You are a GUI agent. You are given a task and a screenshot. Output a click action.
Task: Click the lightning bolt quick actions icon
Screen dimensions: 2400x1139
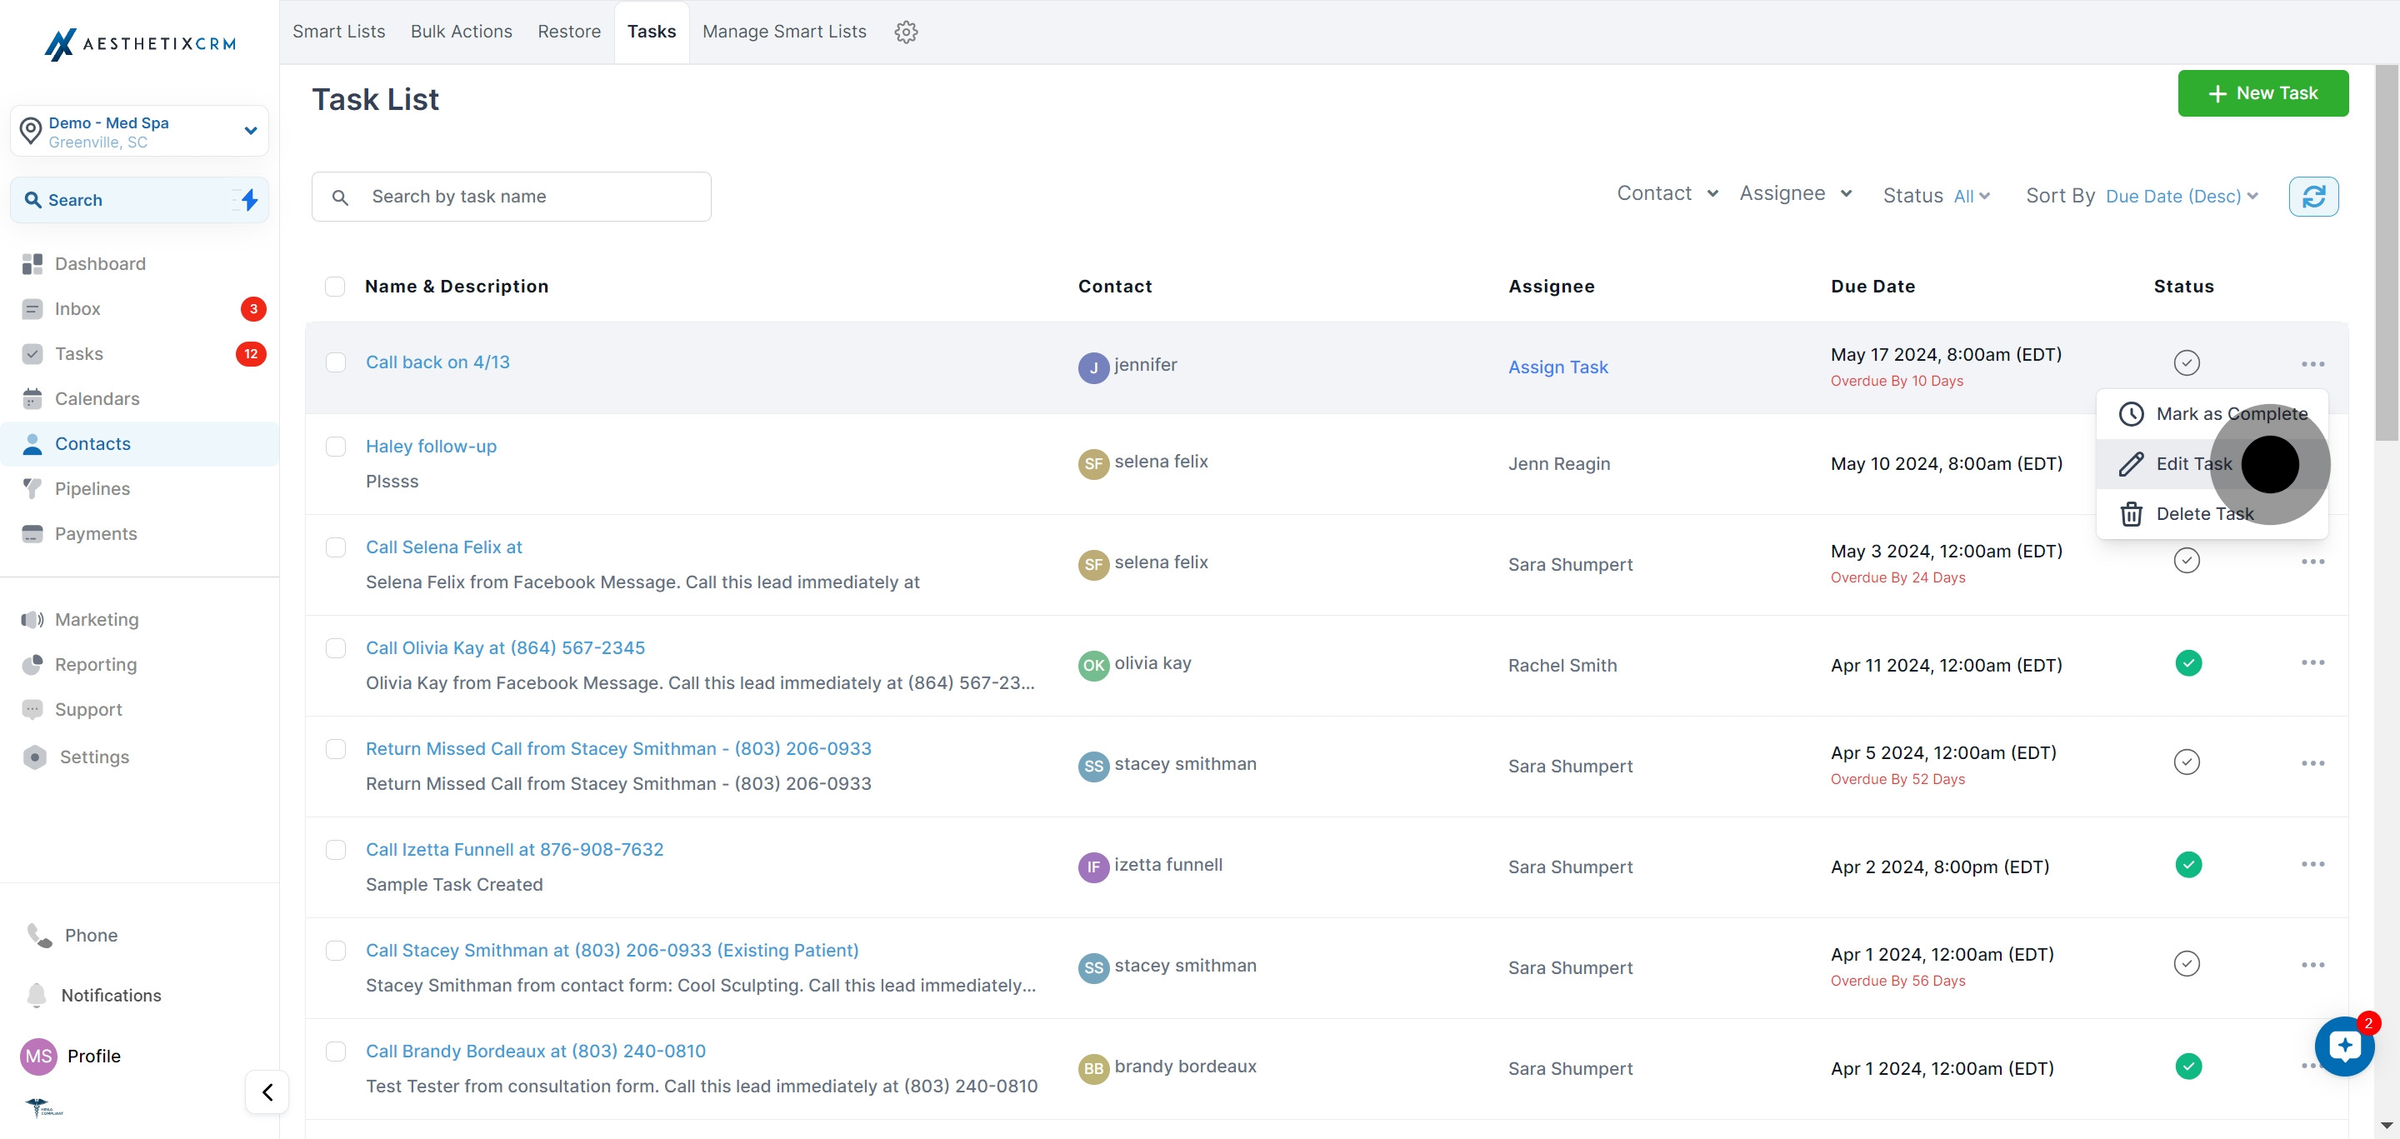249,199
